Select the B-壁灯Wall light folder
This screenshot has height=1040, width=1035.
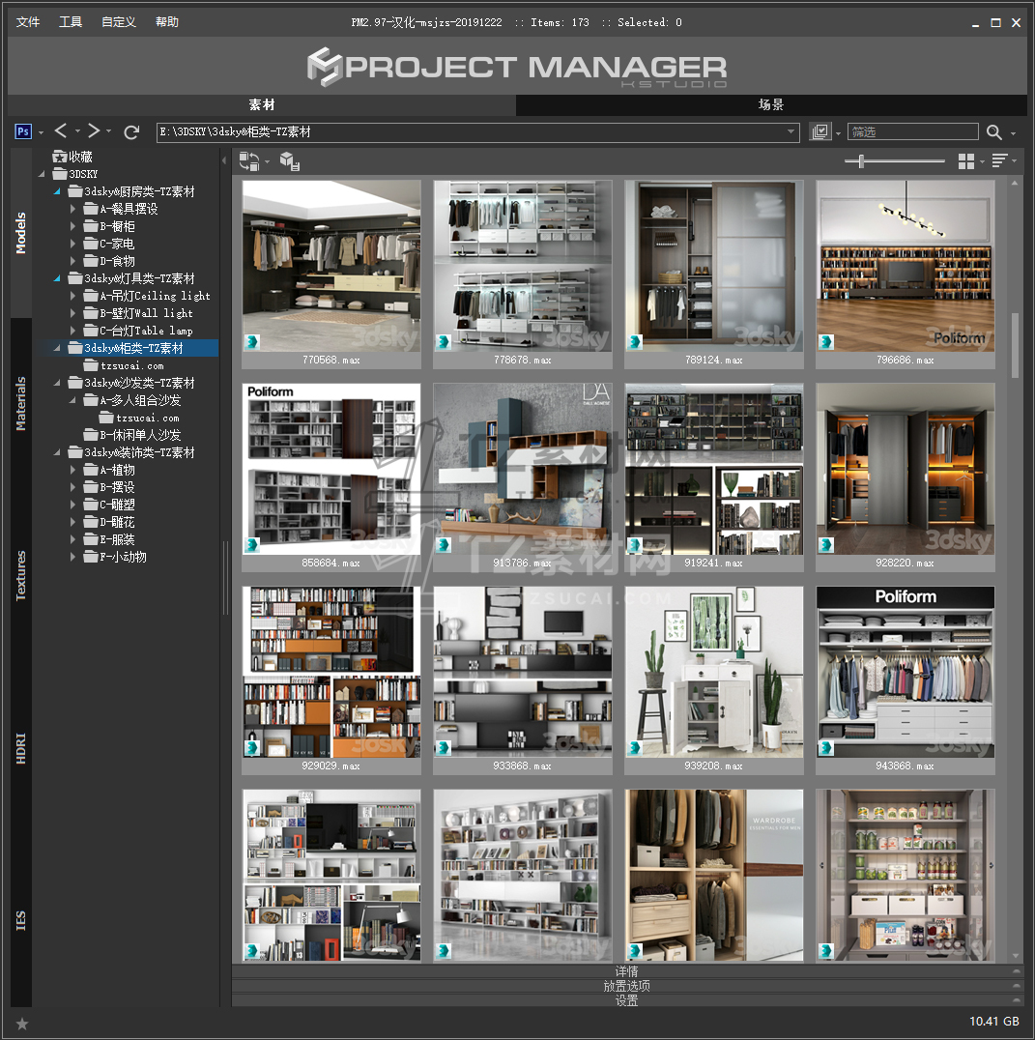click(x=146, y=313)
